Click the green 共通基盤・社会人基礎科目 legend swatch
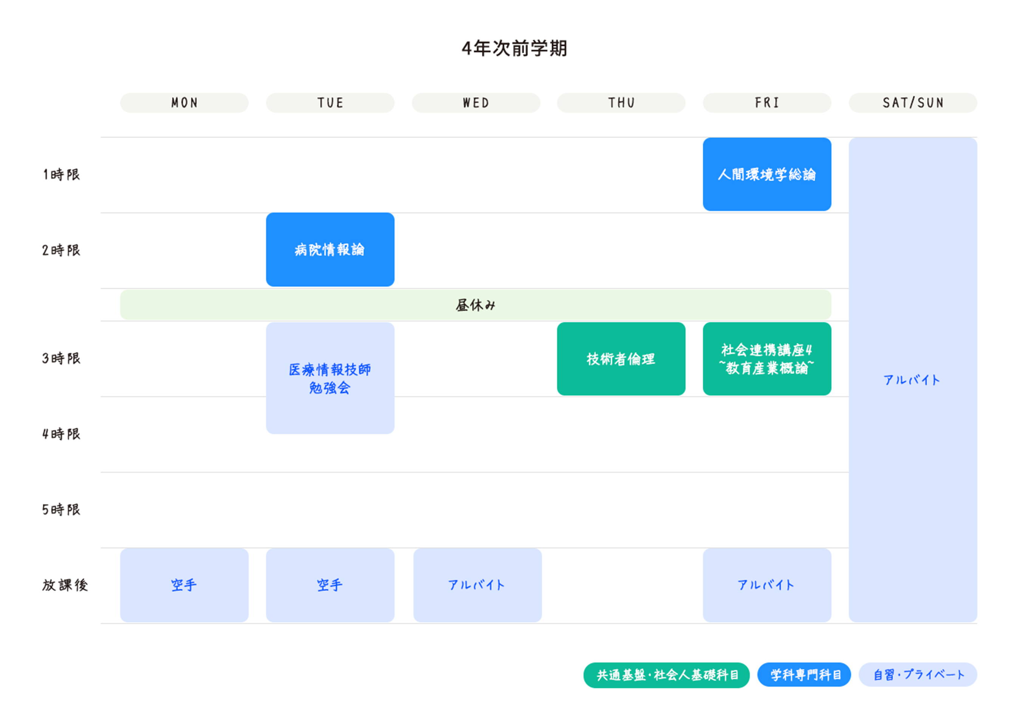 (x=666, y=674)
